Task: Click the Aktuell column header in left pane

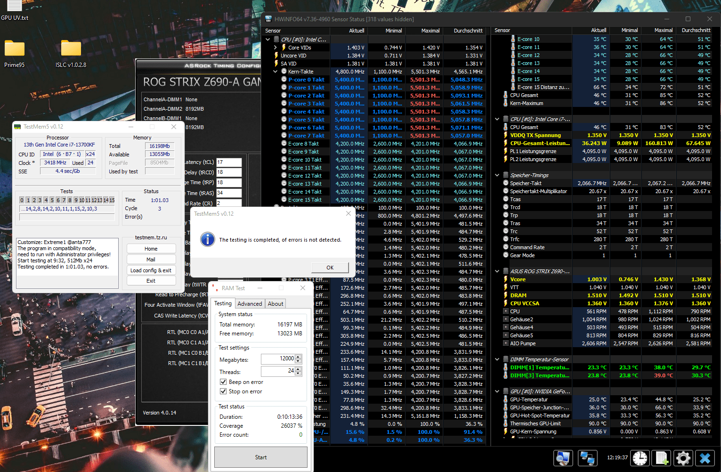Action: click(x=348, y=31)
